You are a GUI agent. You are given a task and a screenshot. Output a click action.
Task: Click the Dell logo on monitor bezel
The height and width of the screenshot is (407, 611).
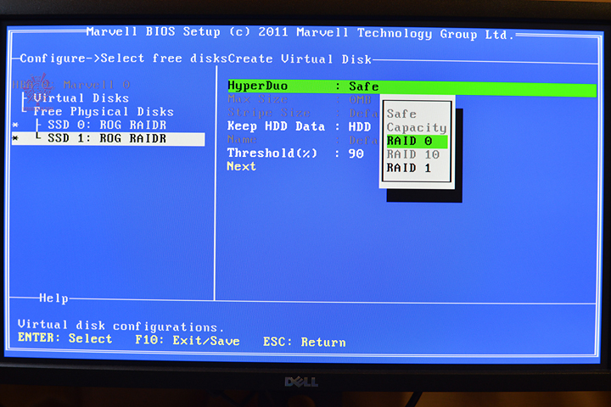coord(301,382)
